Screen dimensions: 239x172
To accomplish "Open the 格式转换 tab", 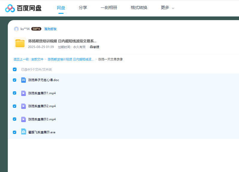I will pos(139,8).
